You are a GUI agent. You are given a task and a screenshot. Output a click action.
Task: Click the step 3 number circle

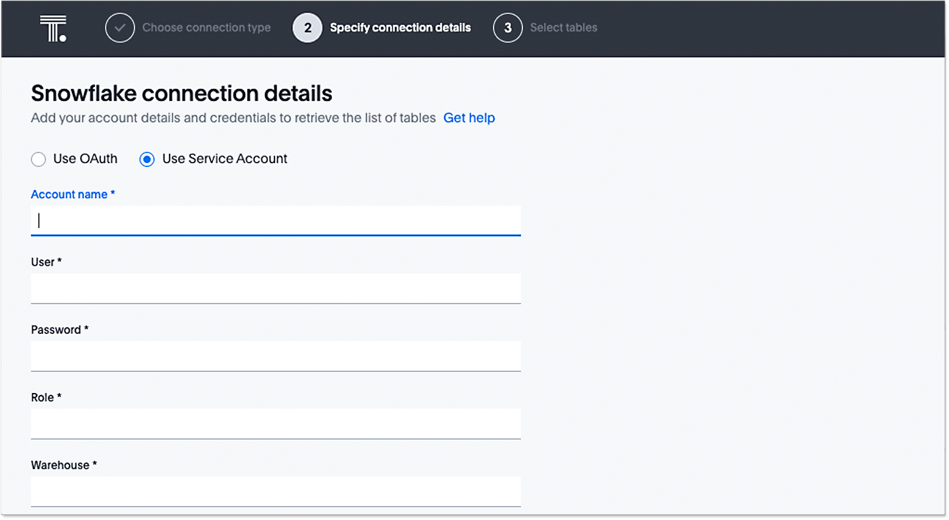pos(507,28)
